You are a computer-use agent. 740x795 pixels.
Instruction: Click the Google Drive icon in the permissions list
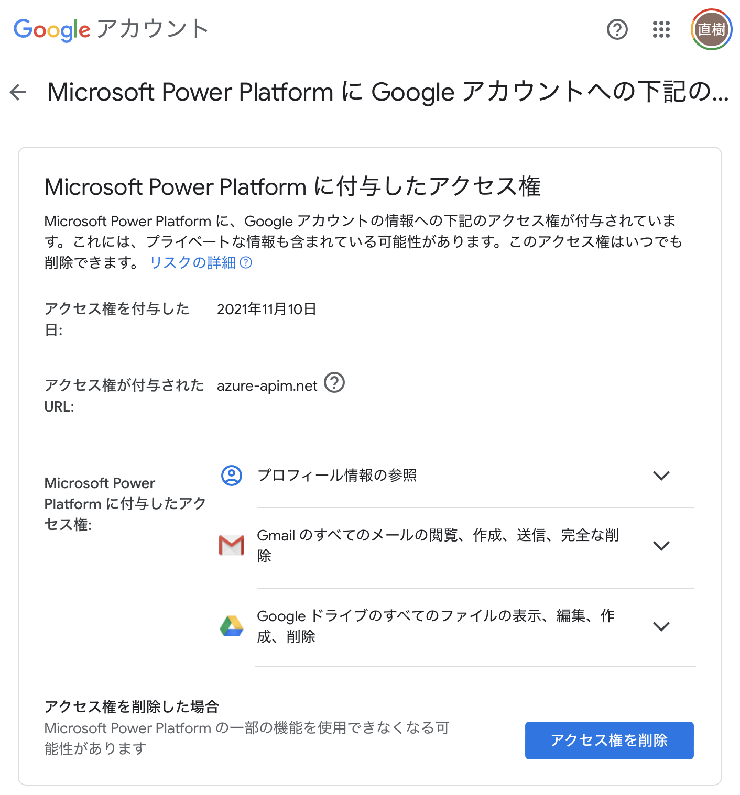point(231,626)
